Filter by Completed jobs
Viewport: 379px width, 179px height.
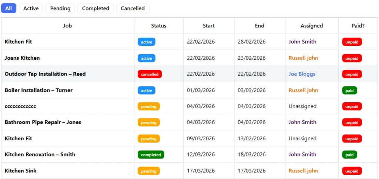click(x=95, y=8)
